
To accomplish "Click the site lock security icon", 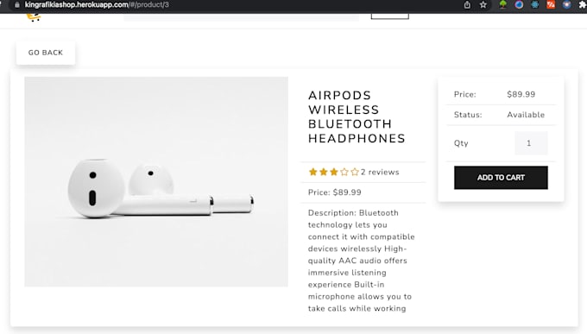I will 17,5.
